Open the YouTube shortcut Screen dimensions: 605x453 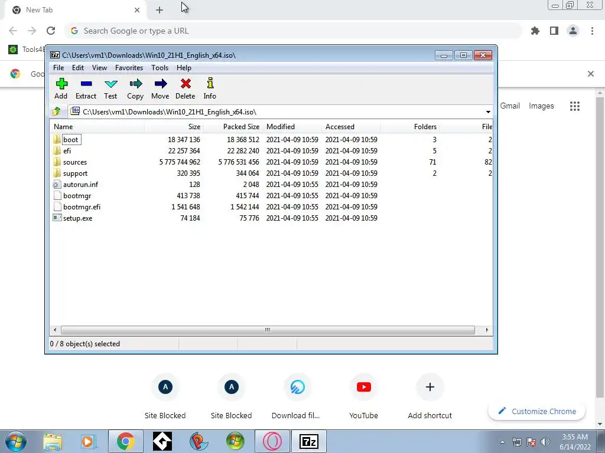[x=363, y=397]
